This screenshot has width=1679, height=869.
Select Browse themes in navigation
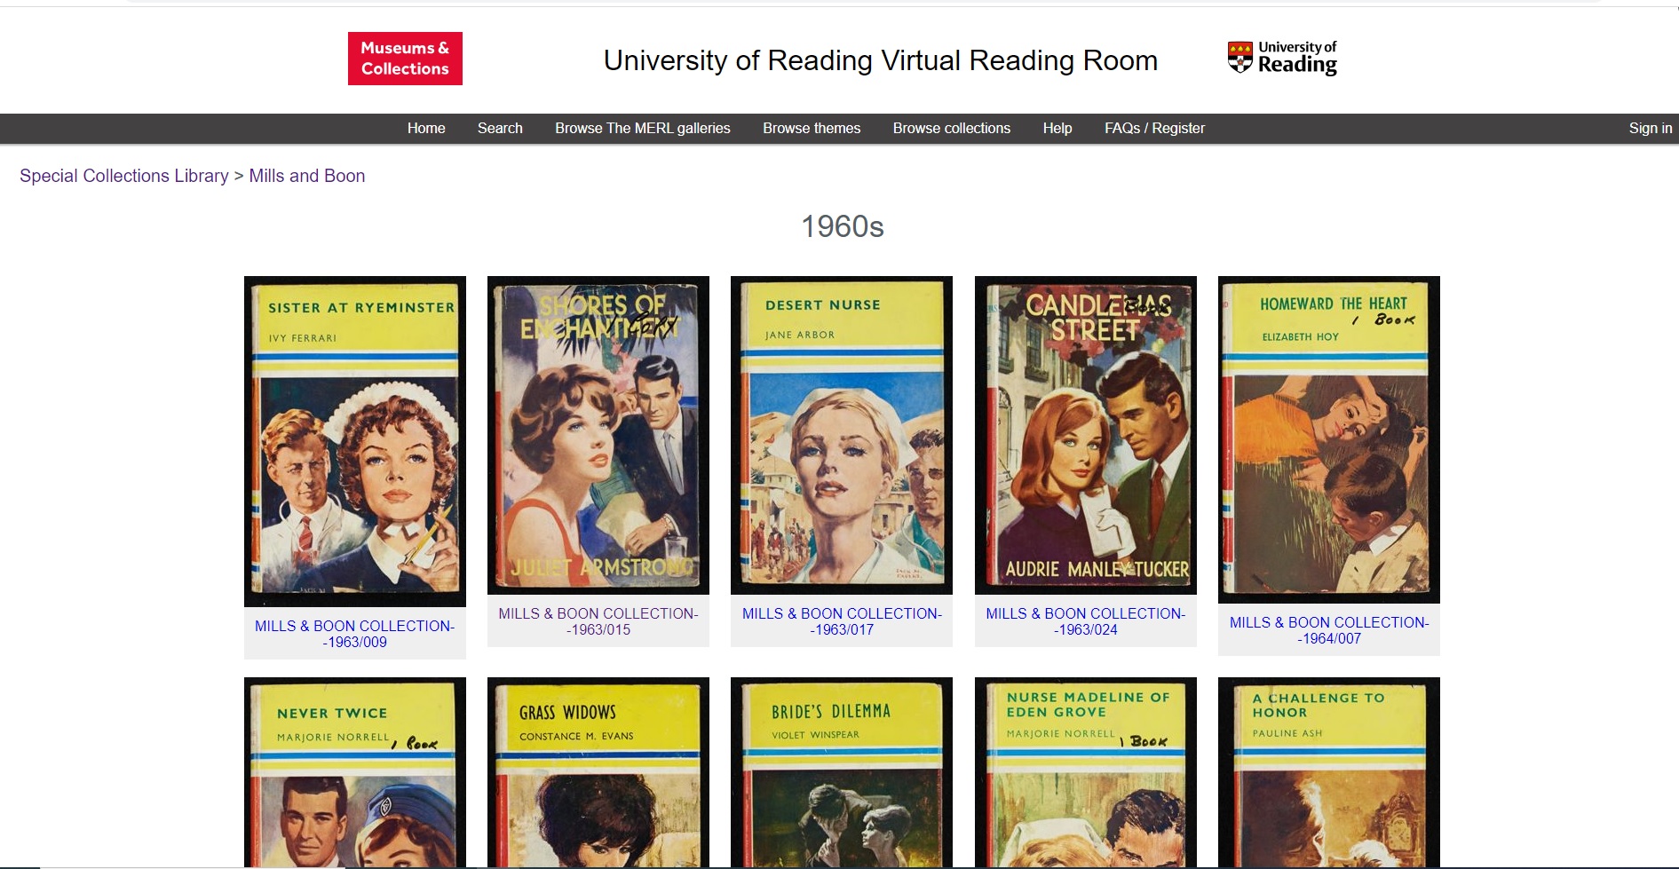(812, 128)
